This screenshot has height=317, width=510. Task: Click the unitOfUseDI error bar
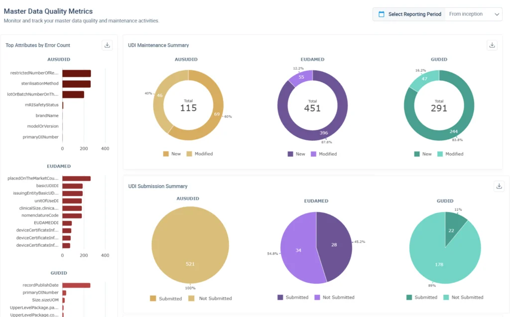click(72, 201)
